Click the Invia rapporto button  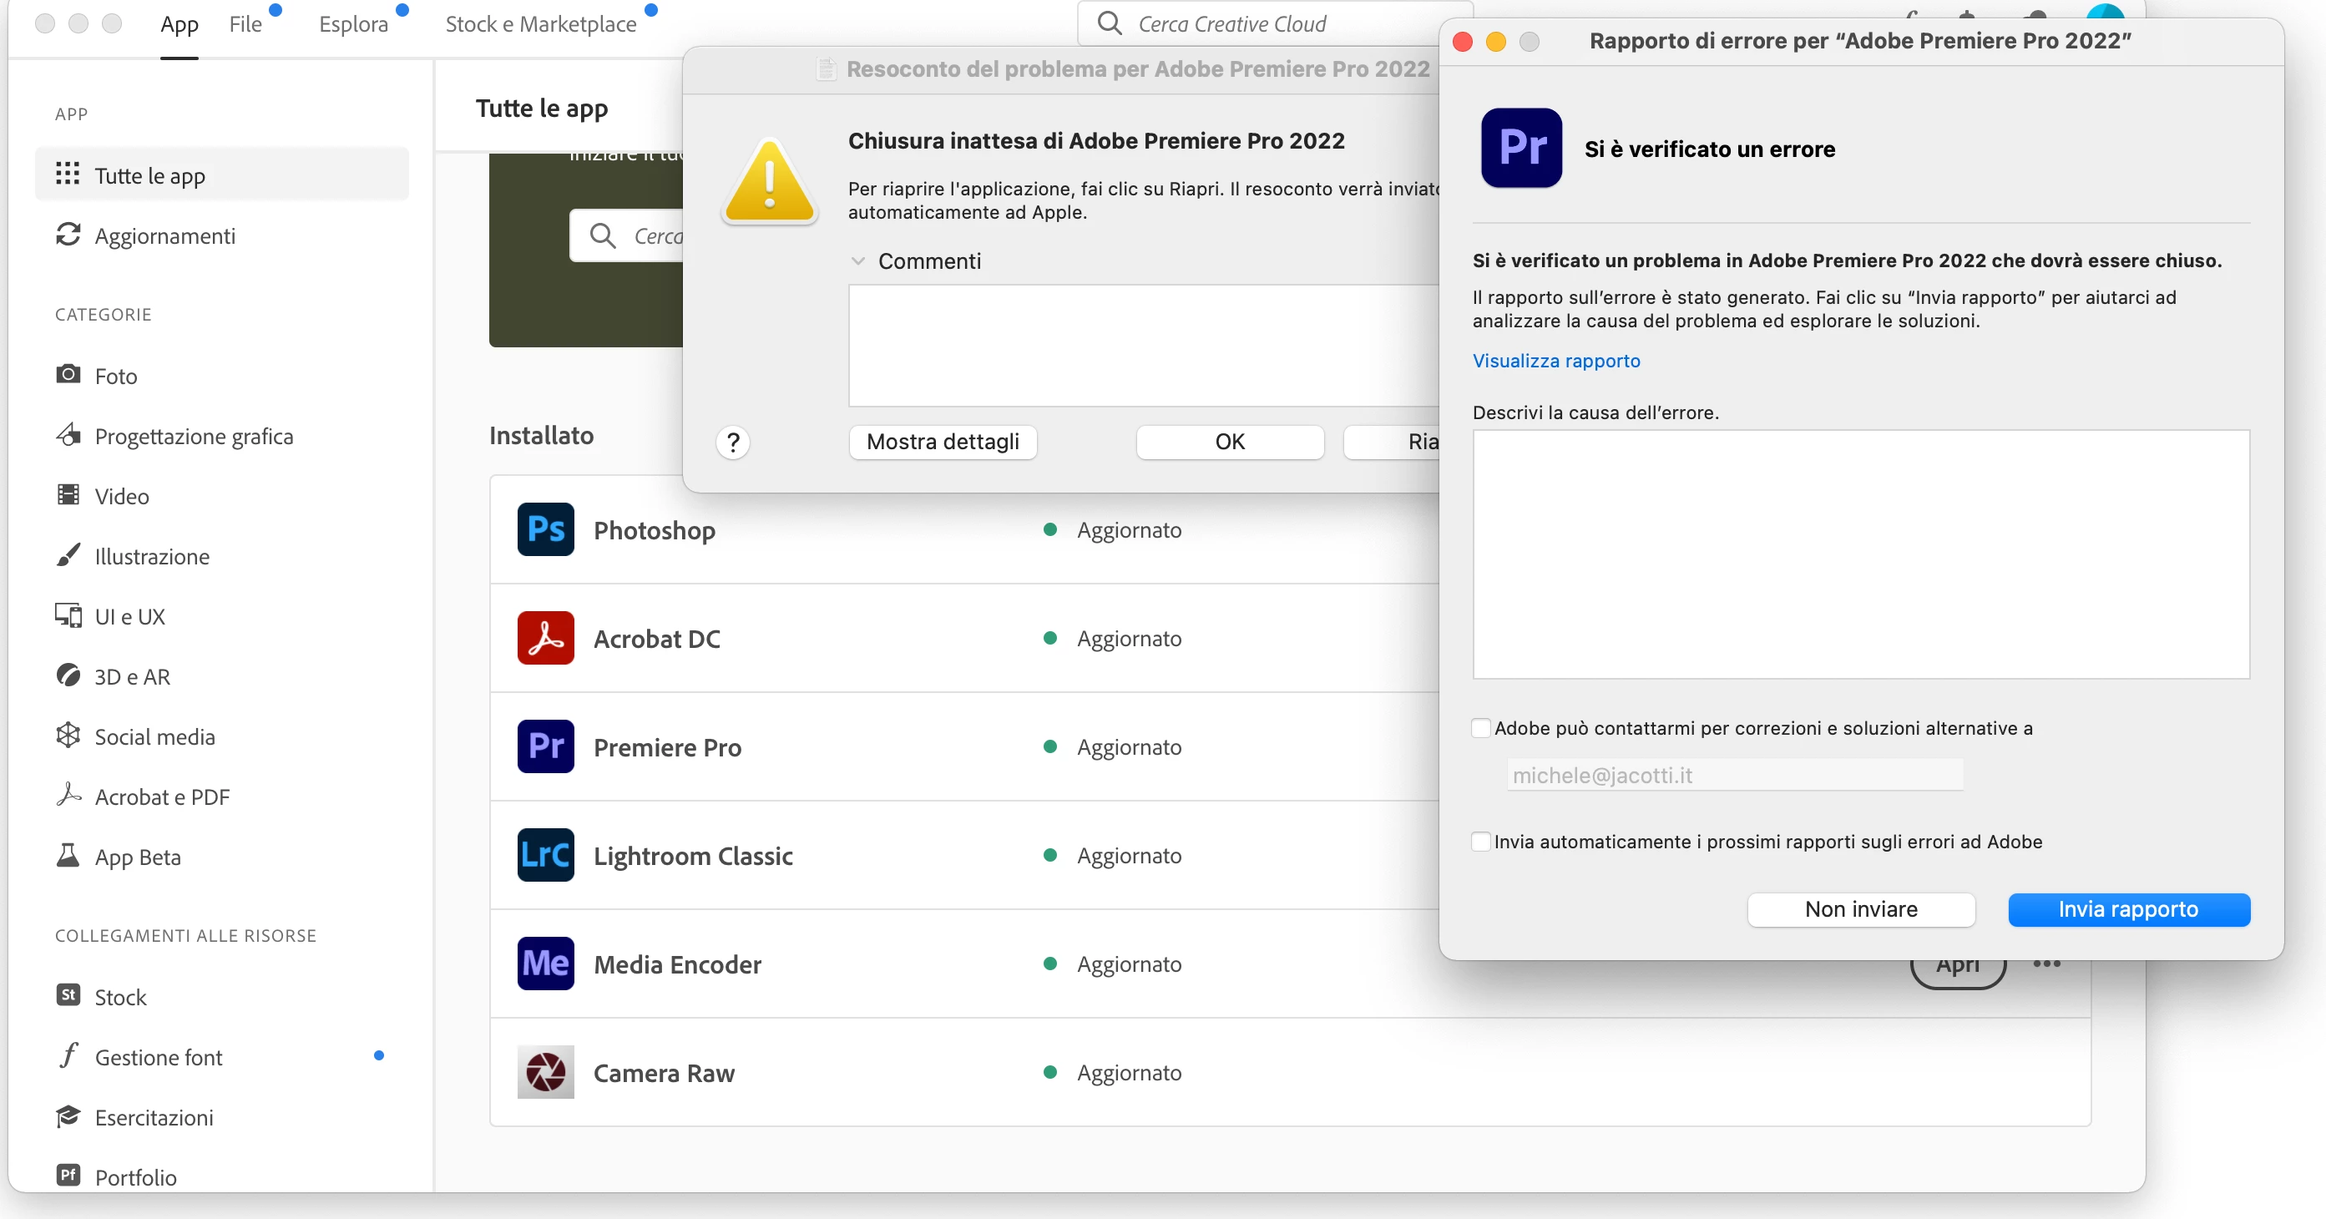click(x=2127, y=909)
